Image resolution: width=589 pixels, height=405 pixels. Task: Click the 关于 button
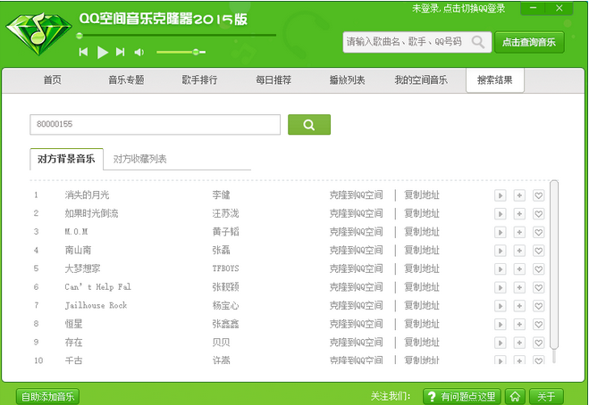(x=546, y=396)
